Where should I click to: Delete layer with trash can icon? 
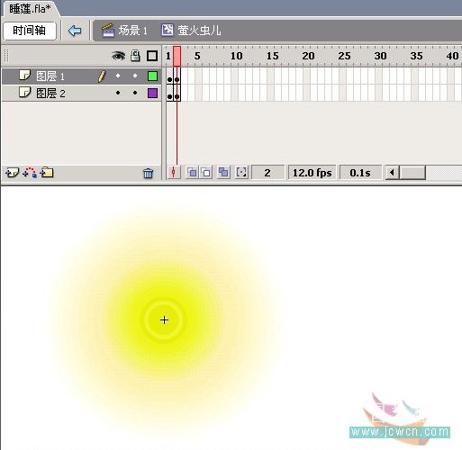click(x=148, y=173)
